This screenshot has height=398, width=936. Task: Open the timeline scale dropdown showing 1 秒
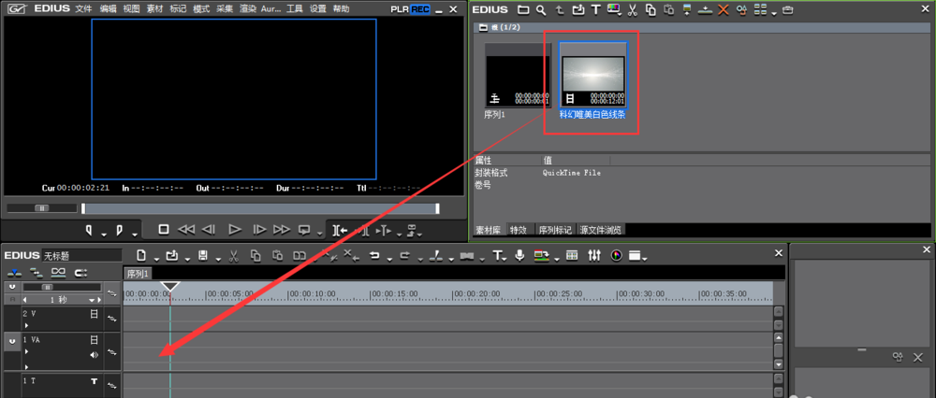tap(94, 300)
